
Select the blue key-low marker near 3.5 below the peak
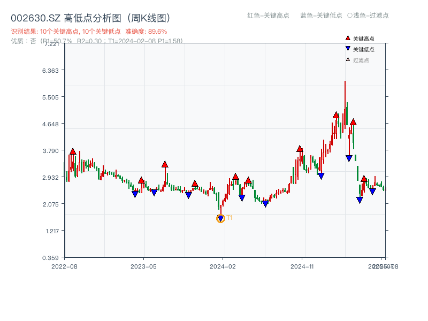coord(349,158)
